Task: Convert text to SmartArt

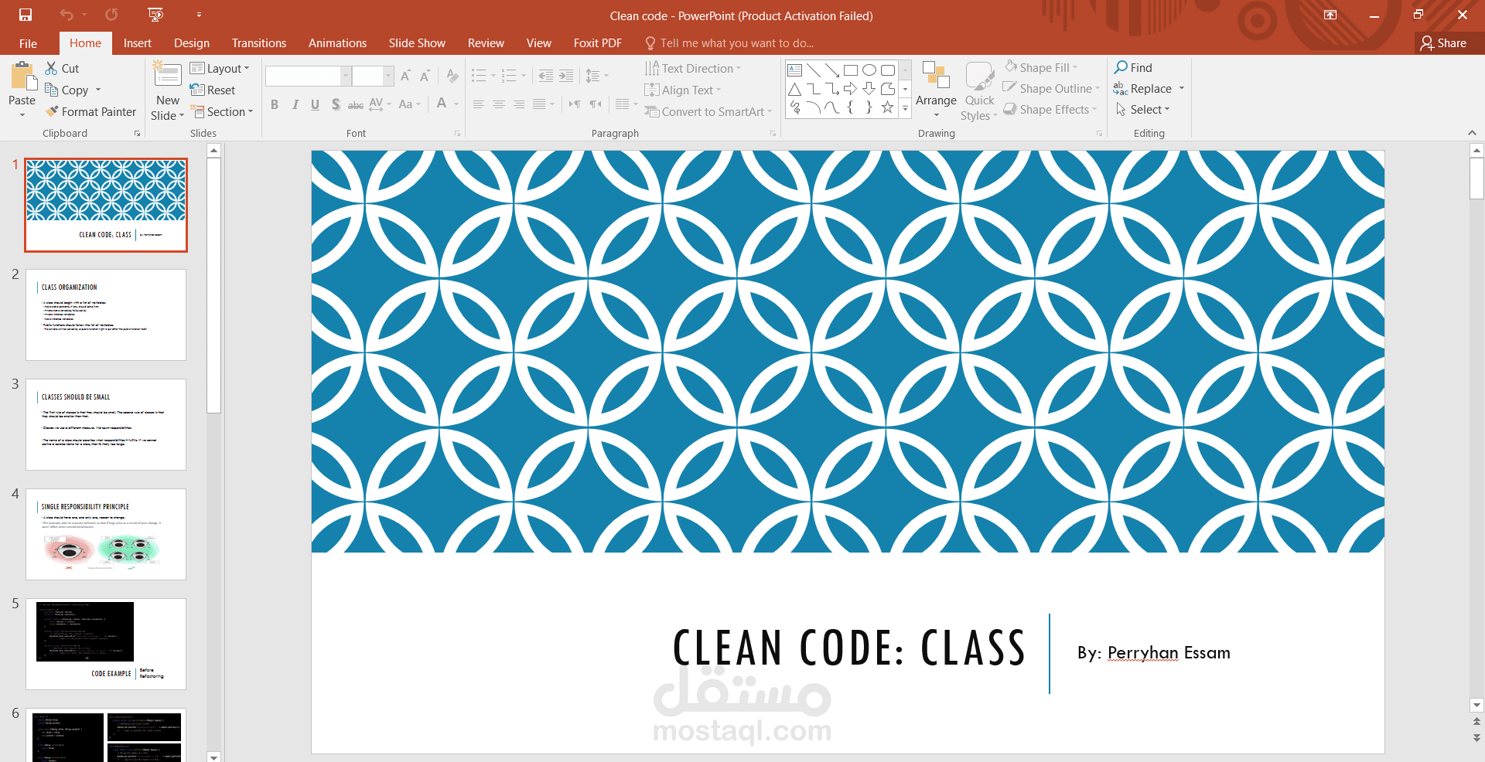Action: (704, 111)
